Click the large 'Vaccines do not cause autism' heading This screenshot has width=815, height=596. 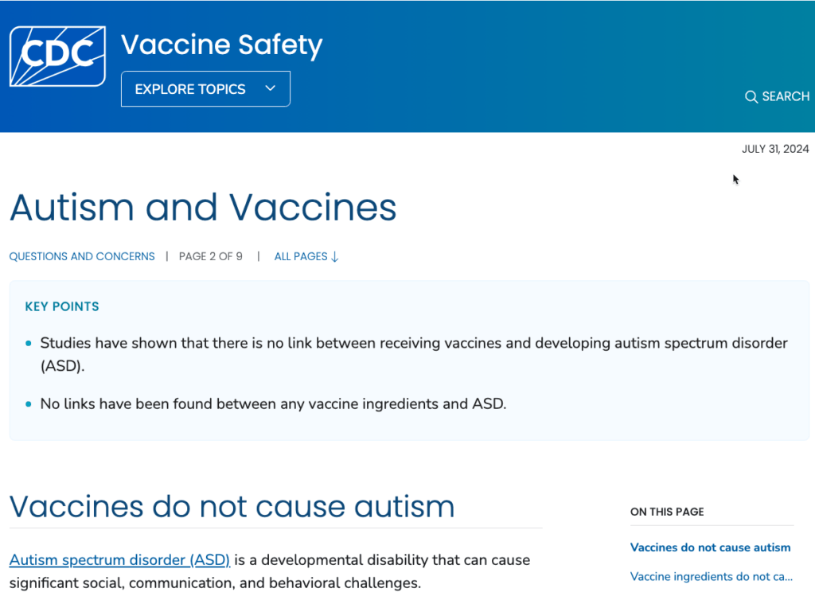[x=232, y=506]
